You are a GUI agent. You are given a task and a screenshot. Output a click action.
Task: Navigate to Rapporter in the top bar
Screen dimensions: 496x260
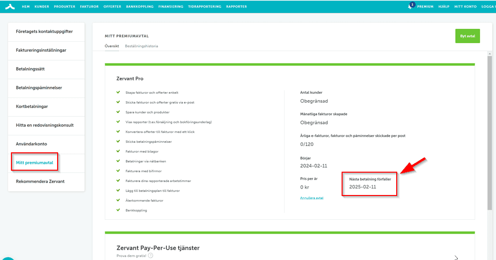[236, 7]
